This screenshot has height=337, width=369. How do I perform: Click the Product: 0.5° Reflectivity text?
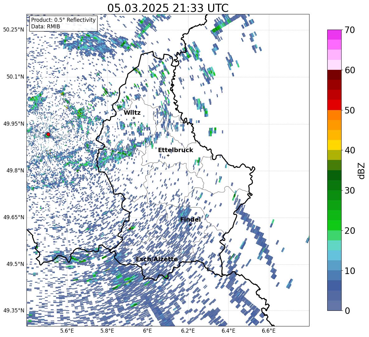point(63,20)
